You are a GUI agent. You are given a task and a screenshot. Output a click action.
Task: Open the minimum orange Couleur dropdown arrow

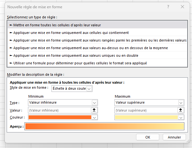click(x=94, y=117)
